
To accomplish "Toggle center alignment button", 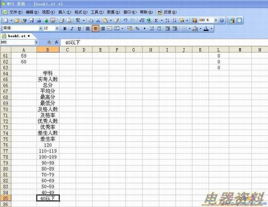I will tap(95, 29).
